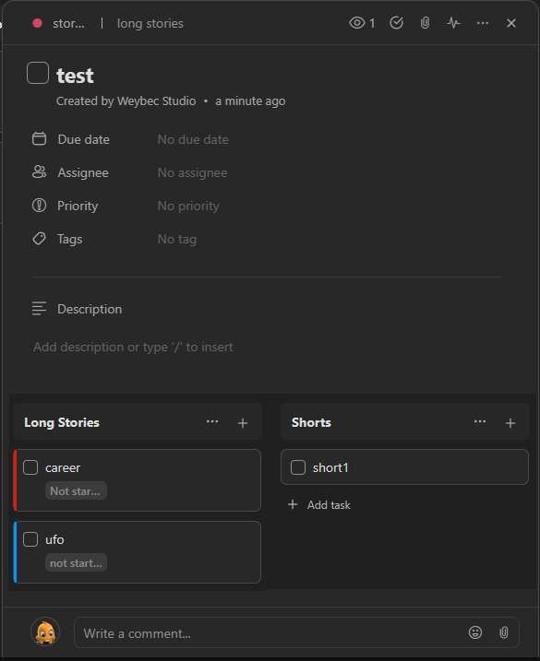
Task: Click the emoji icon in comment box
Action: click(475, 632)
